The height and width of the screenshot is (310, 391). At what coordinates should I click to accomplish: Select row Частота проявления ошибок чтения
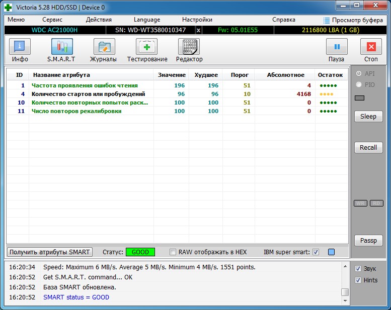coord(177,85)
